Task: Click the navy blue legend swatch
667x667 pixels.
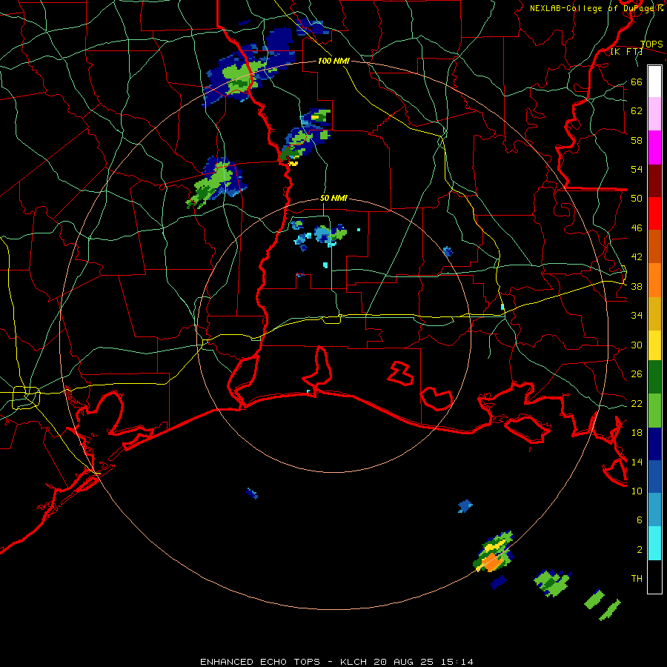Action: click(x=654, y=444)
